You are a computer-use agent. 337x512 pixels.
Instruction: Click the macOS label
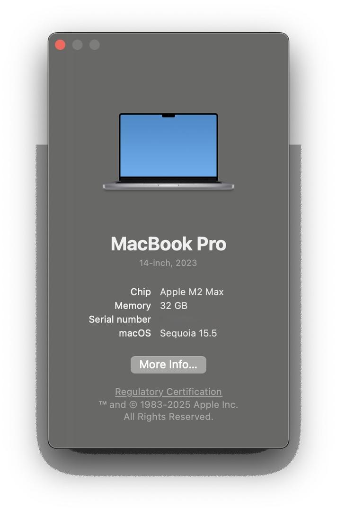coord(135,333)
